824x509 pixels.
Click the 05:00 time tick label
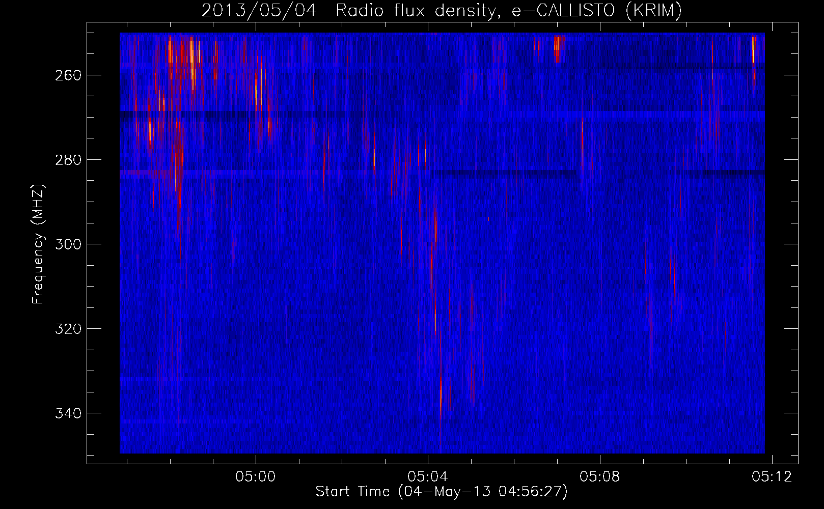click(x=256, y=476)
